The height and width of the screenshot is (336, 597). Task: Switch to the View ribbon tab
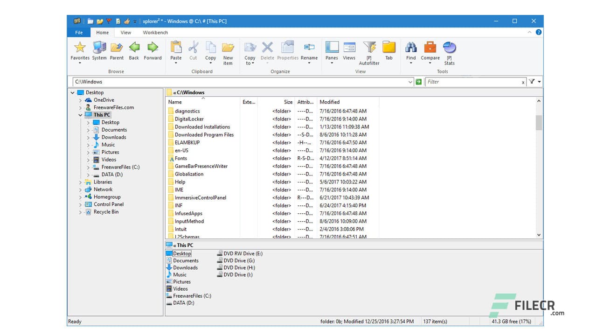[125, 32]
